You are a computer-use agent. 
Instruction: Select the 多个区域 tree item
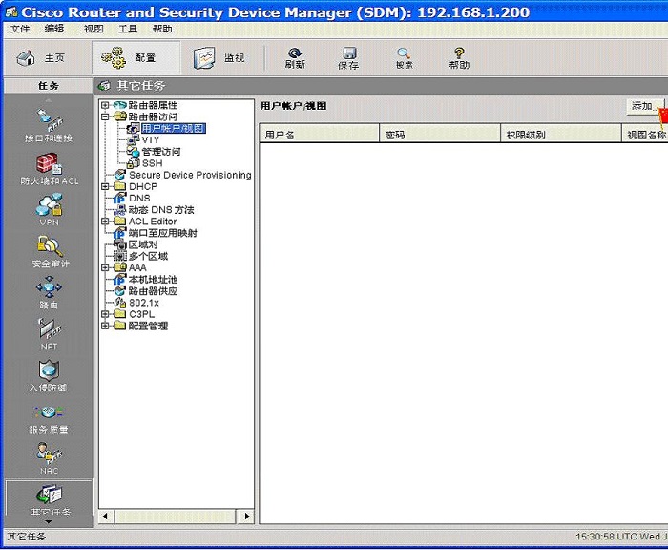(148, 256)
